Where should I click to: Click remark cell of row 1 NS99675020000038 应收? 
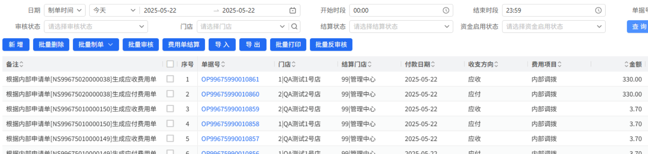click(81, 79)
